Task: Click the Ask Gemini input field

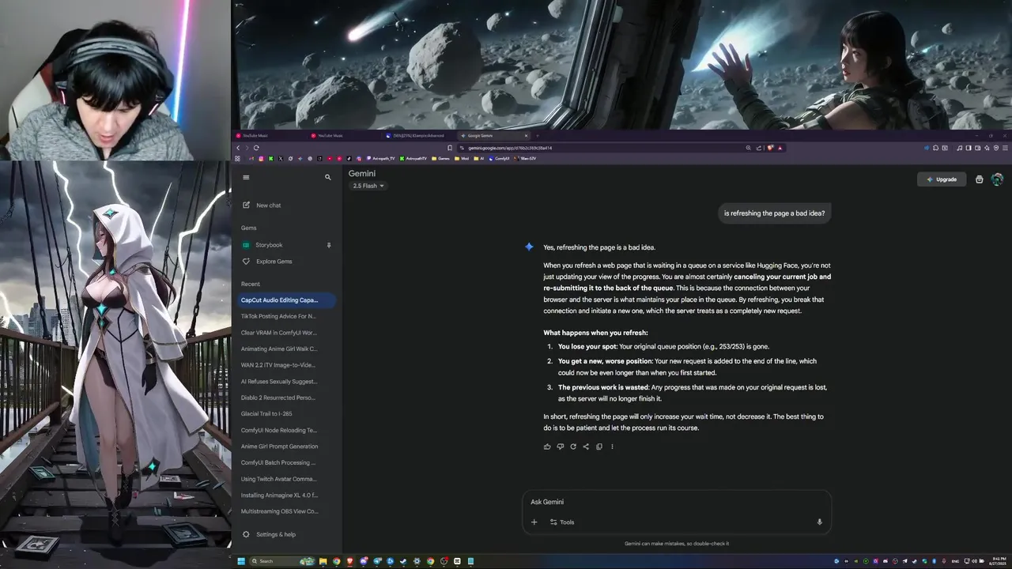Action: pyautogui.click(x=676, y=502)
